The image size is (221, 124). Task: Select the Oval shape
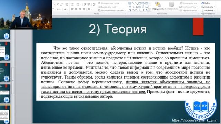coord(143,3)
